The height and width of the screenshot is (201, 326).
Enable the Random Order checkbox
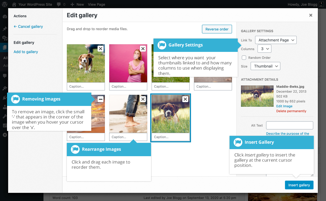244,57
